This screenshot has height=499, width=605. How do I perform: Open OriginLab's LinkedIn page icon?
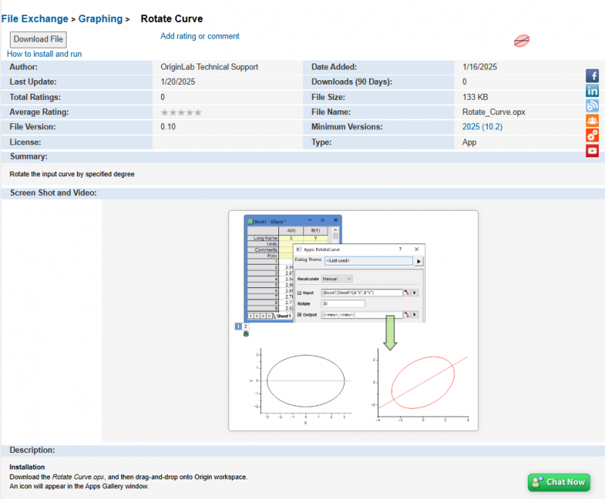coord(593,91)
